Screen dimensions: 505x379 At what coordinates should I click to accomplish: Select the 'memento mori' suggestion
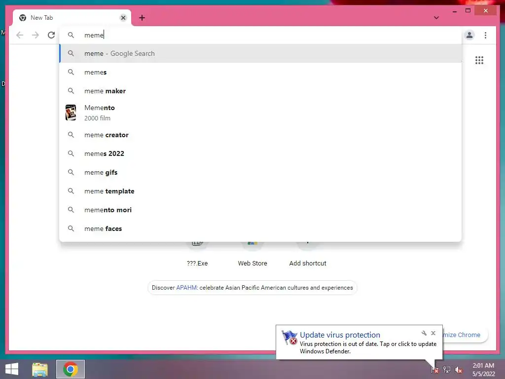click(x=260, y=210)
